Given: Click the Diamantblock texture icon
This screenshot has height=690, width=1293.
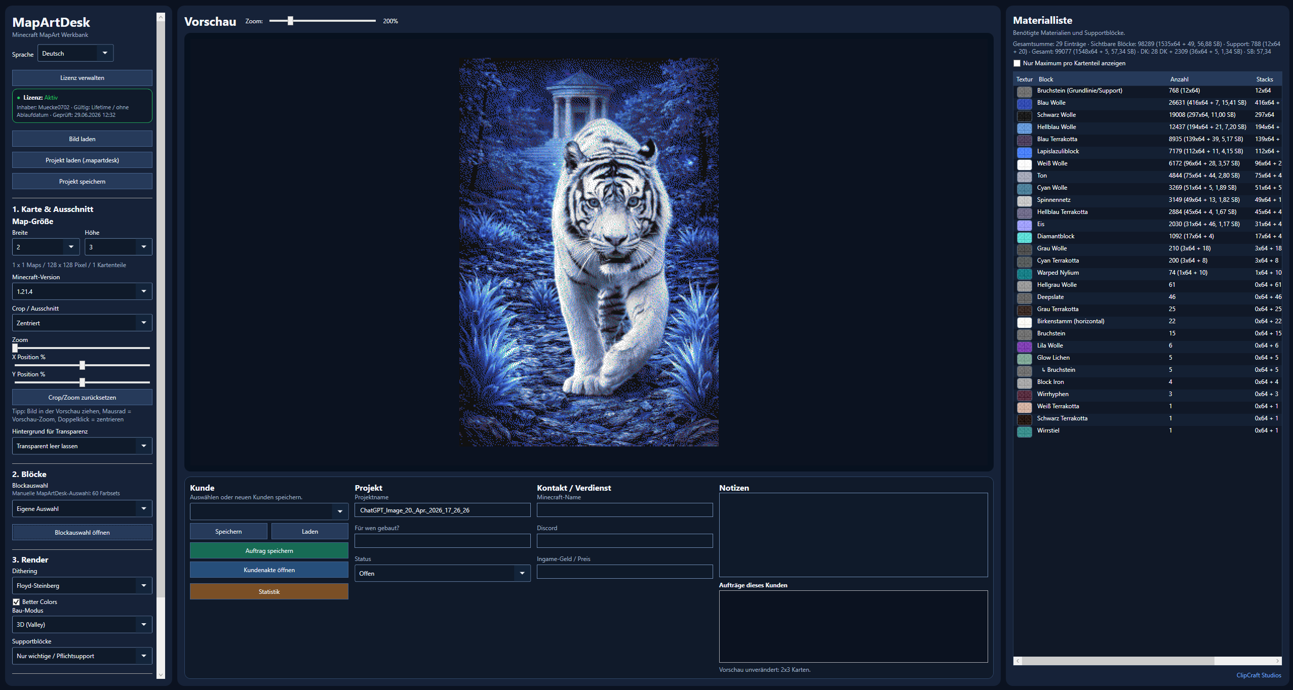Looking at the screenshot, I should coord(1024,237).
